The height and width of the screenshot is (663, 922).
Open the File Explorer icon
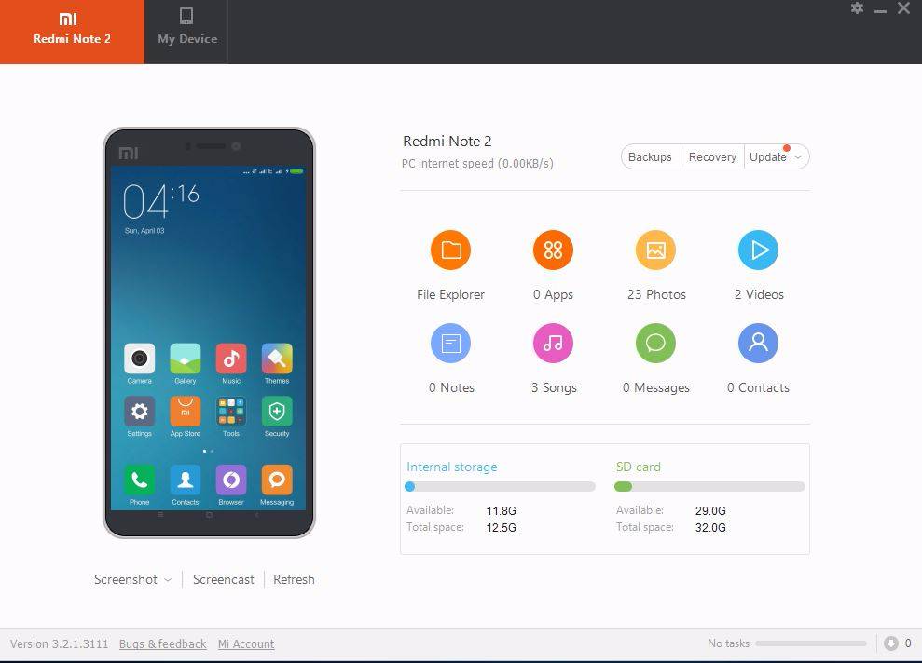pyautogui.click(x=450, y=250)
